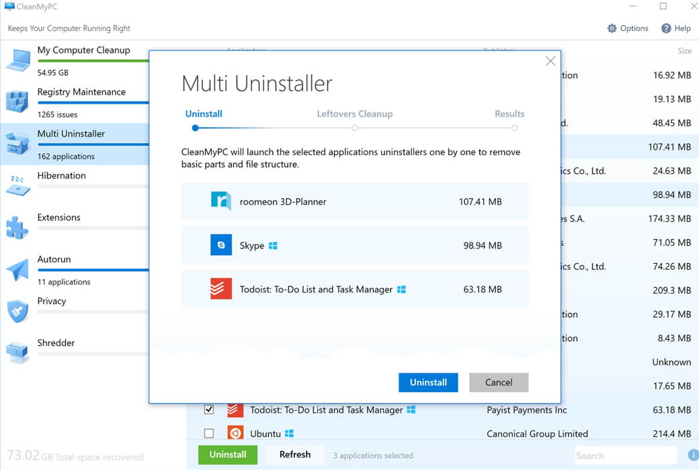Uncheck the Todoist checkbox in list
The width and height of the screenshot is (699, 470).
coord(208,410)
